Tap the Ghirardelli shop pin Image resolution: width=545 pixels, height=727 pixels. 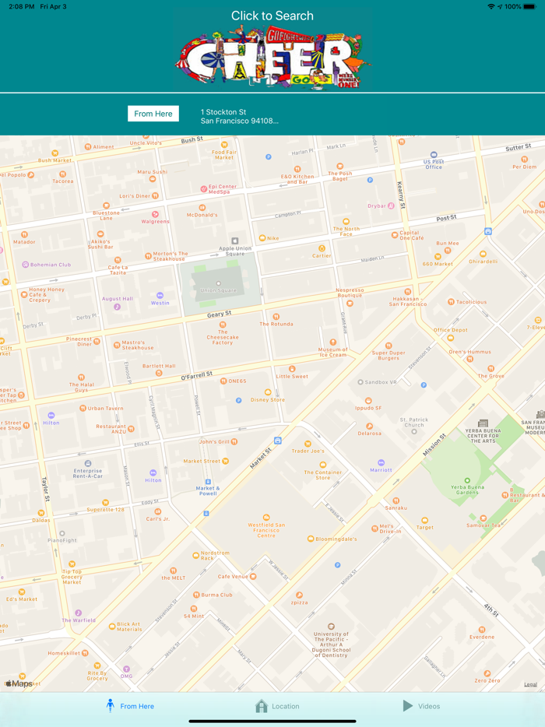tap(483, 254)
